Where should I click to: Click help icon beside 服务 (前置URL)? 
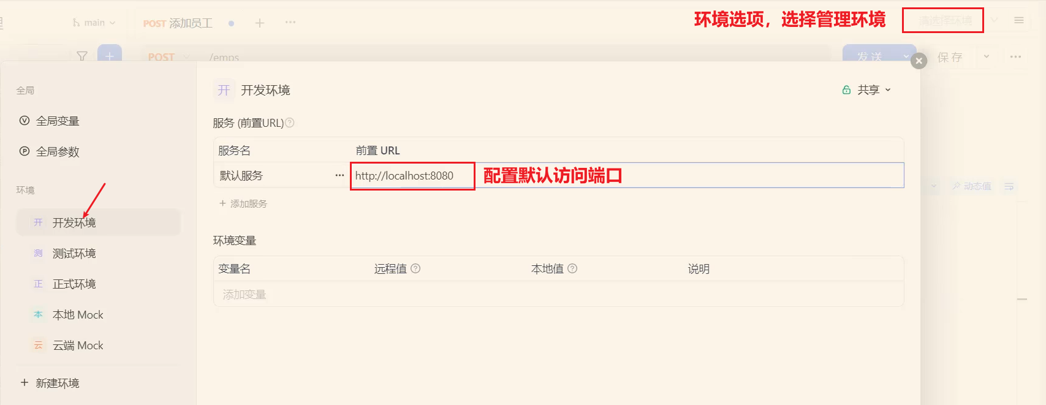[290, 123]
